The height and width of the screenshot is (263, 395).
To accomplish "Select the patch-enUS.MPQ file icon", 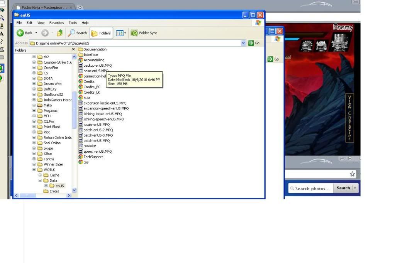I will pyautogui.click(x=81, y=140).
